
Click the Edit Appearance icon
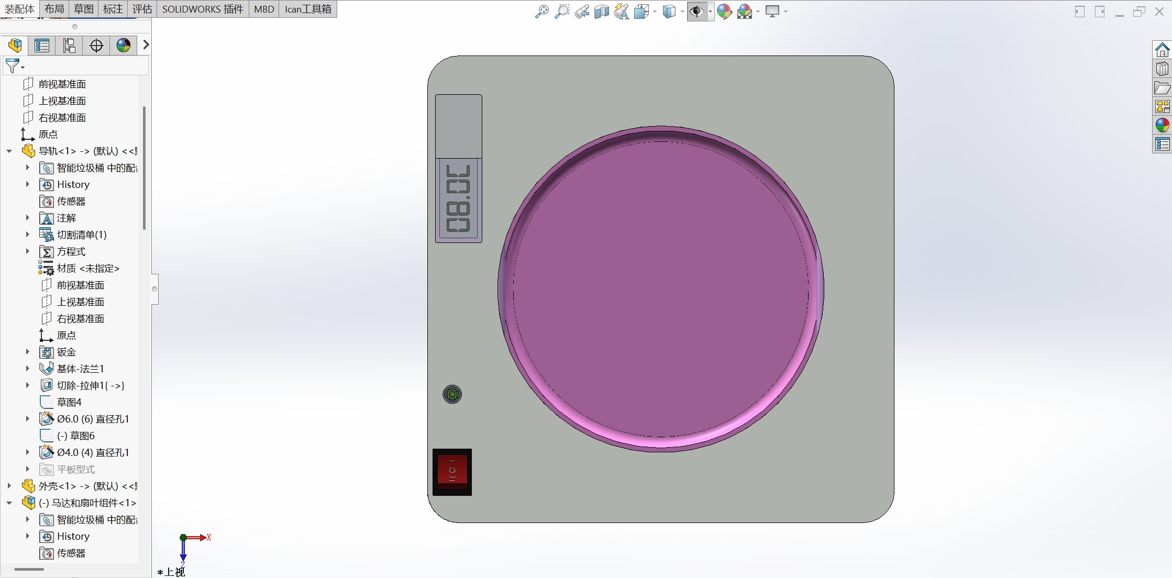[724, 12]
